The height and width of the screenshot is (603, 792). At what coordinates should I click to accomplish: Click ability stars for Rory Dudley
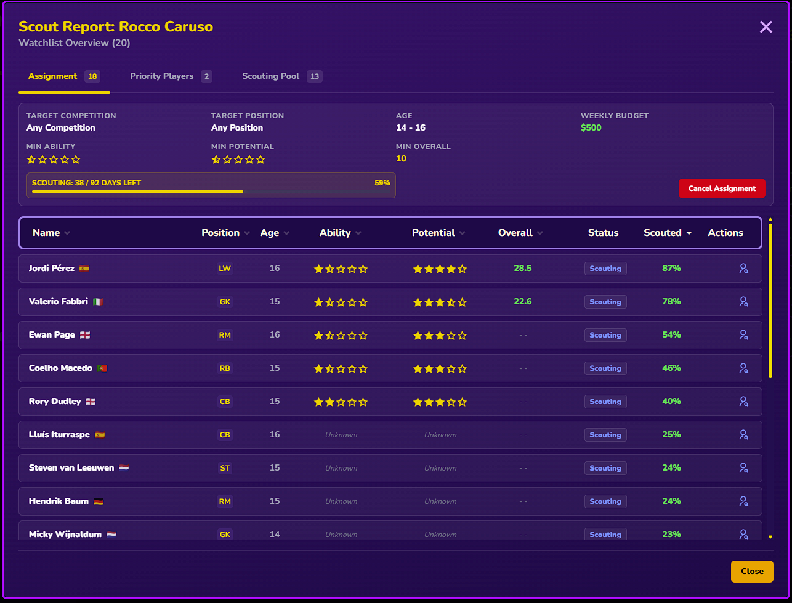click(x=341, y=402)
